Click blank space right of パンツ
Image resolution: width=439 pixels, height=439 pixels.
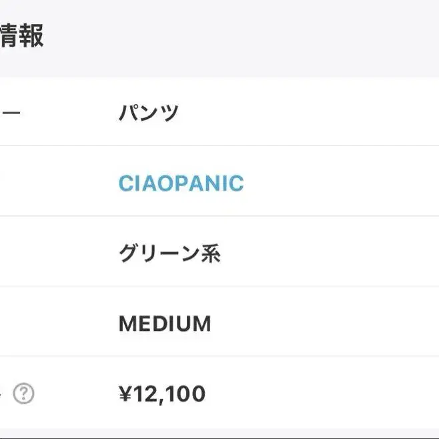pyautogui.click(x=308, y=113)
